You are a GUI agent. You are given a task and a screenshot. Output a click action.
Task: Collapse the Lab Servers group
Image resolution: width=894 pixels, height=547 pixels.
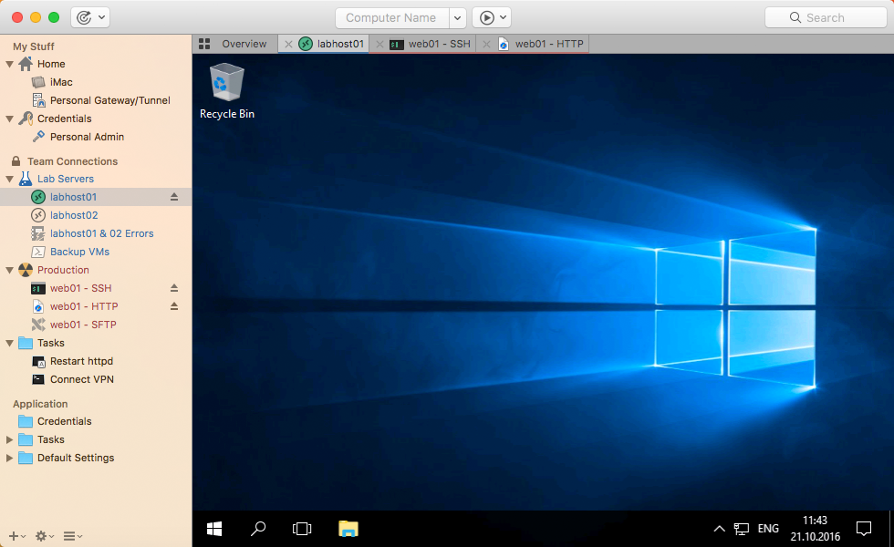(10, 180)
